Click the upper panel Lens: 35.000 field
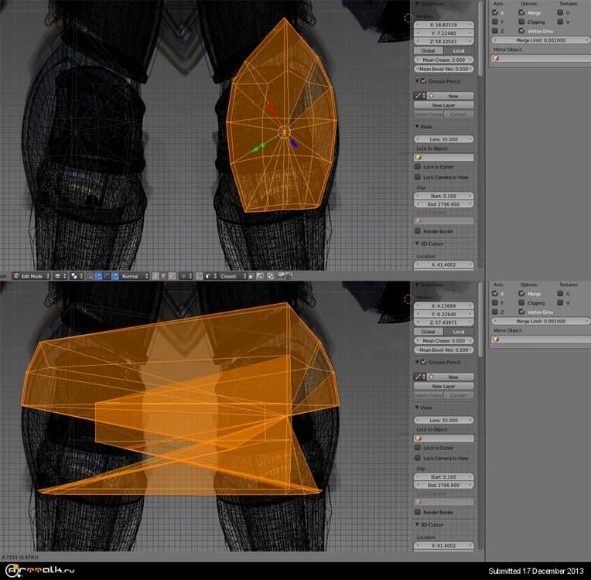The image size is (591, 580). [443, 139]
